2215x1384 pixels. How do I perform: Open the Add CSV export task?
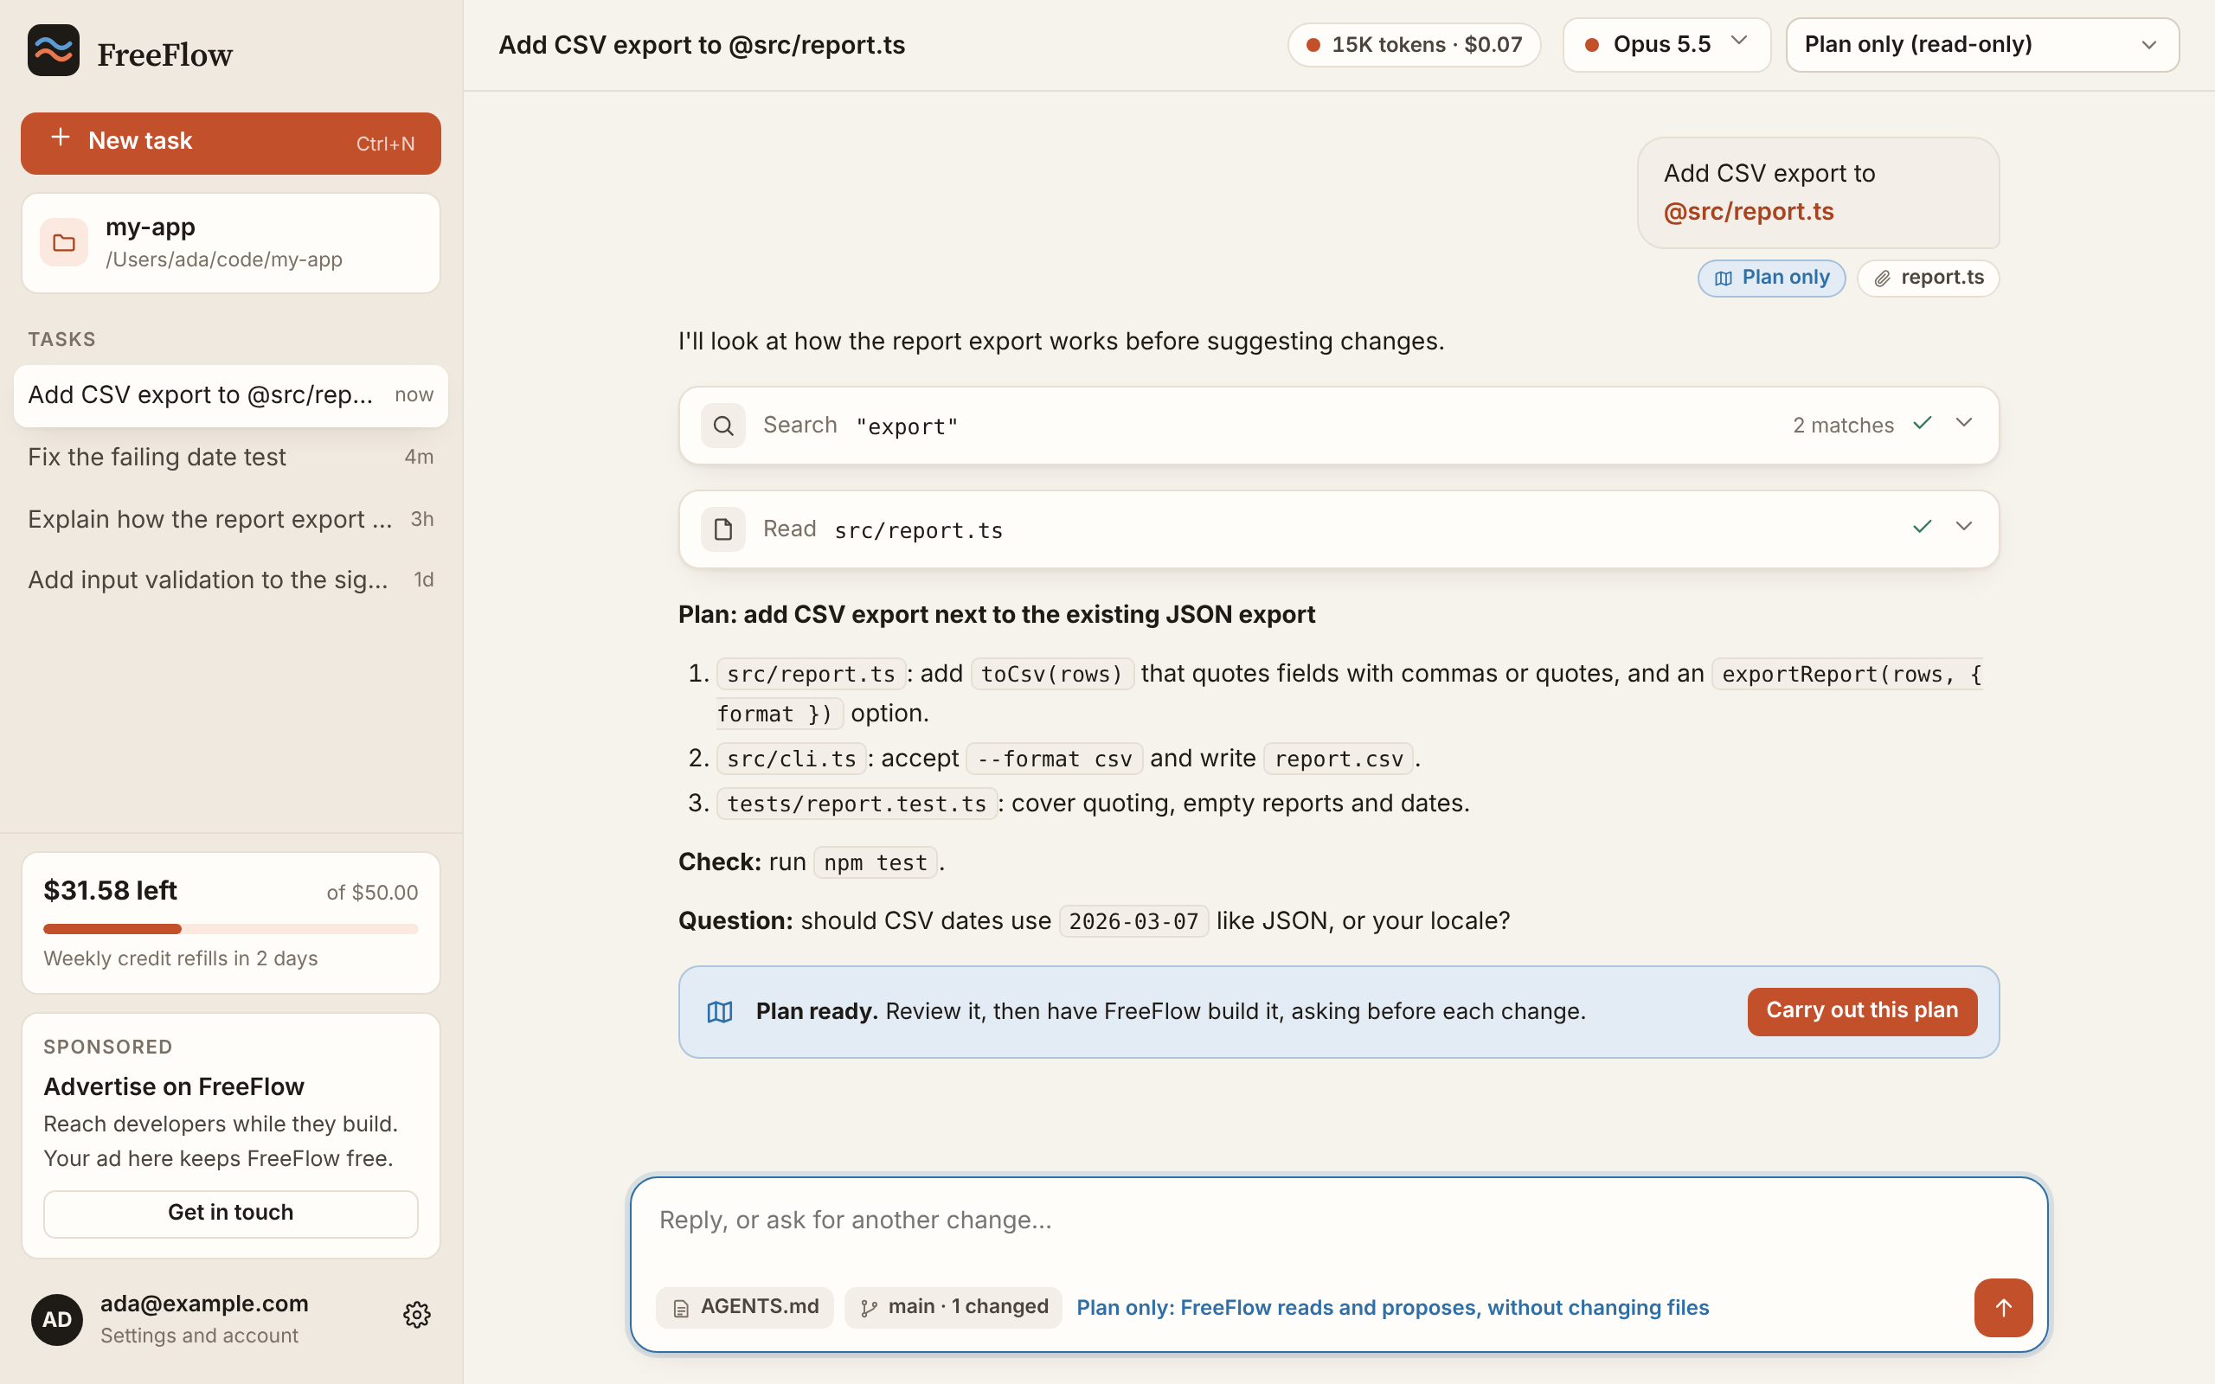point(231,395)
